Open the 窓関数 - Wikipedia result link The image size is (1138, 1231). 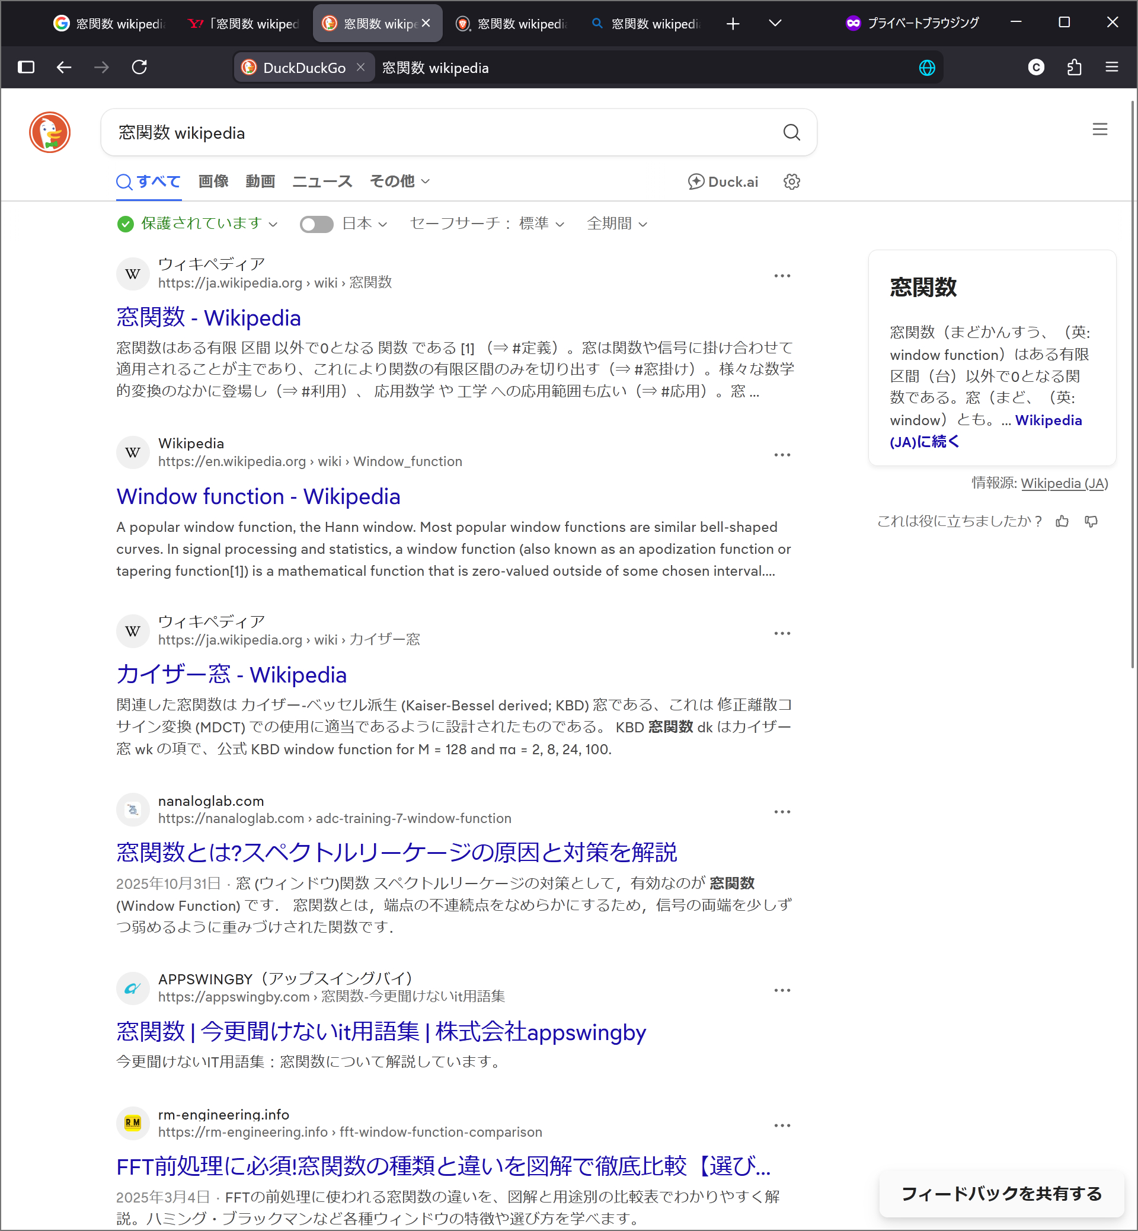pyautogui.click(x=208, y=318)
